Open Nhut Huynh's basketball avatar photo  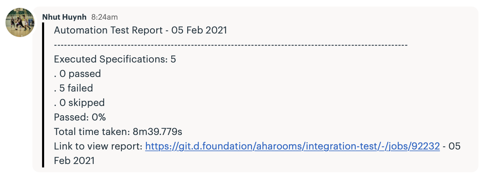20,22
